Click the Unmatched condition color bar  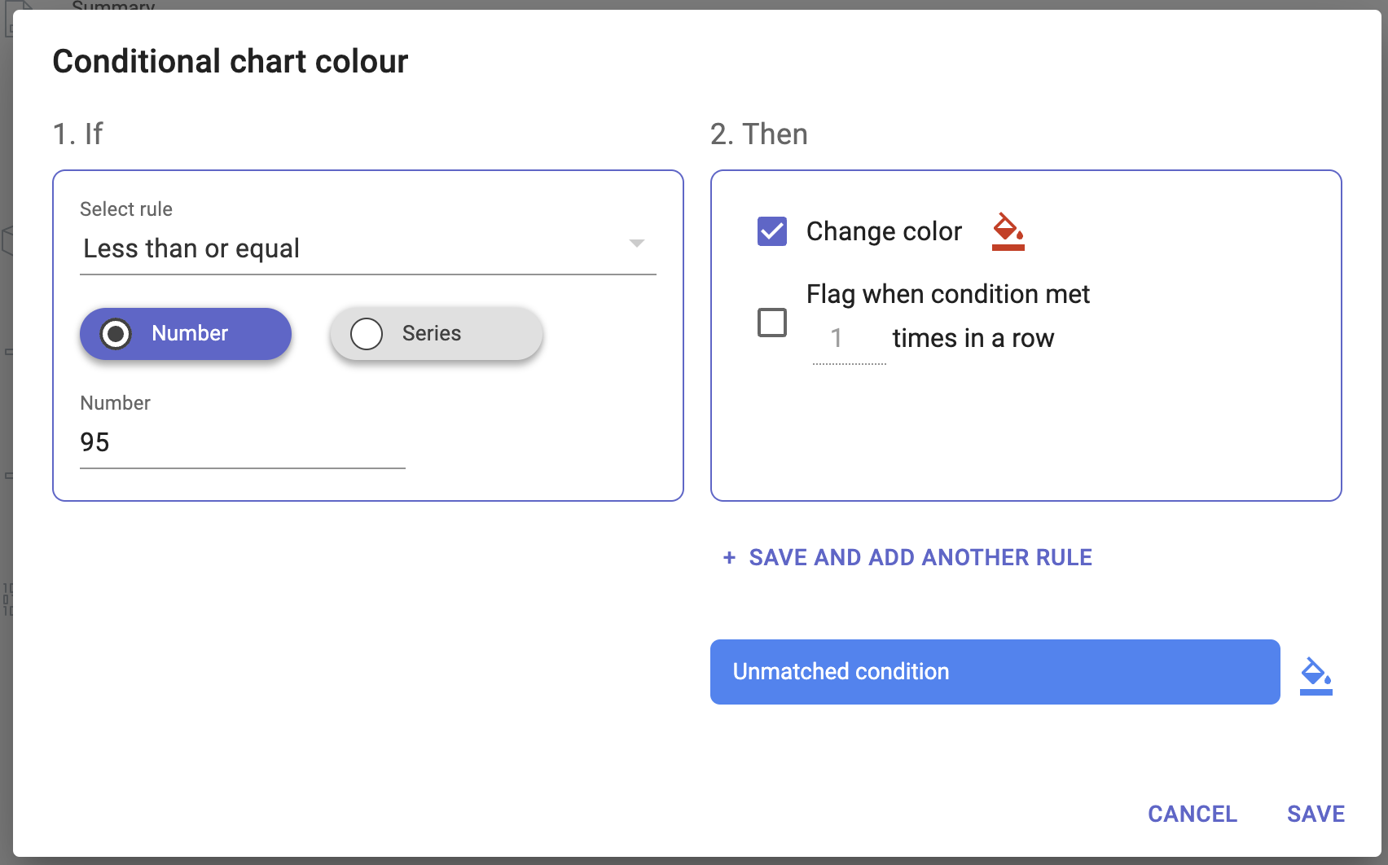[995, 672]
